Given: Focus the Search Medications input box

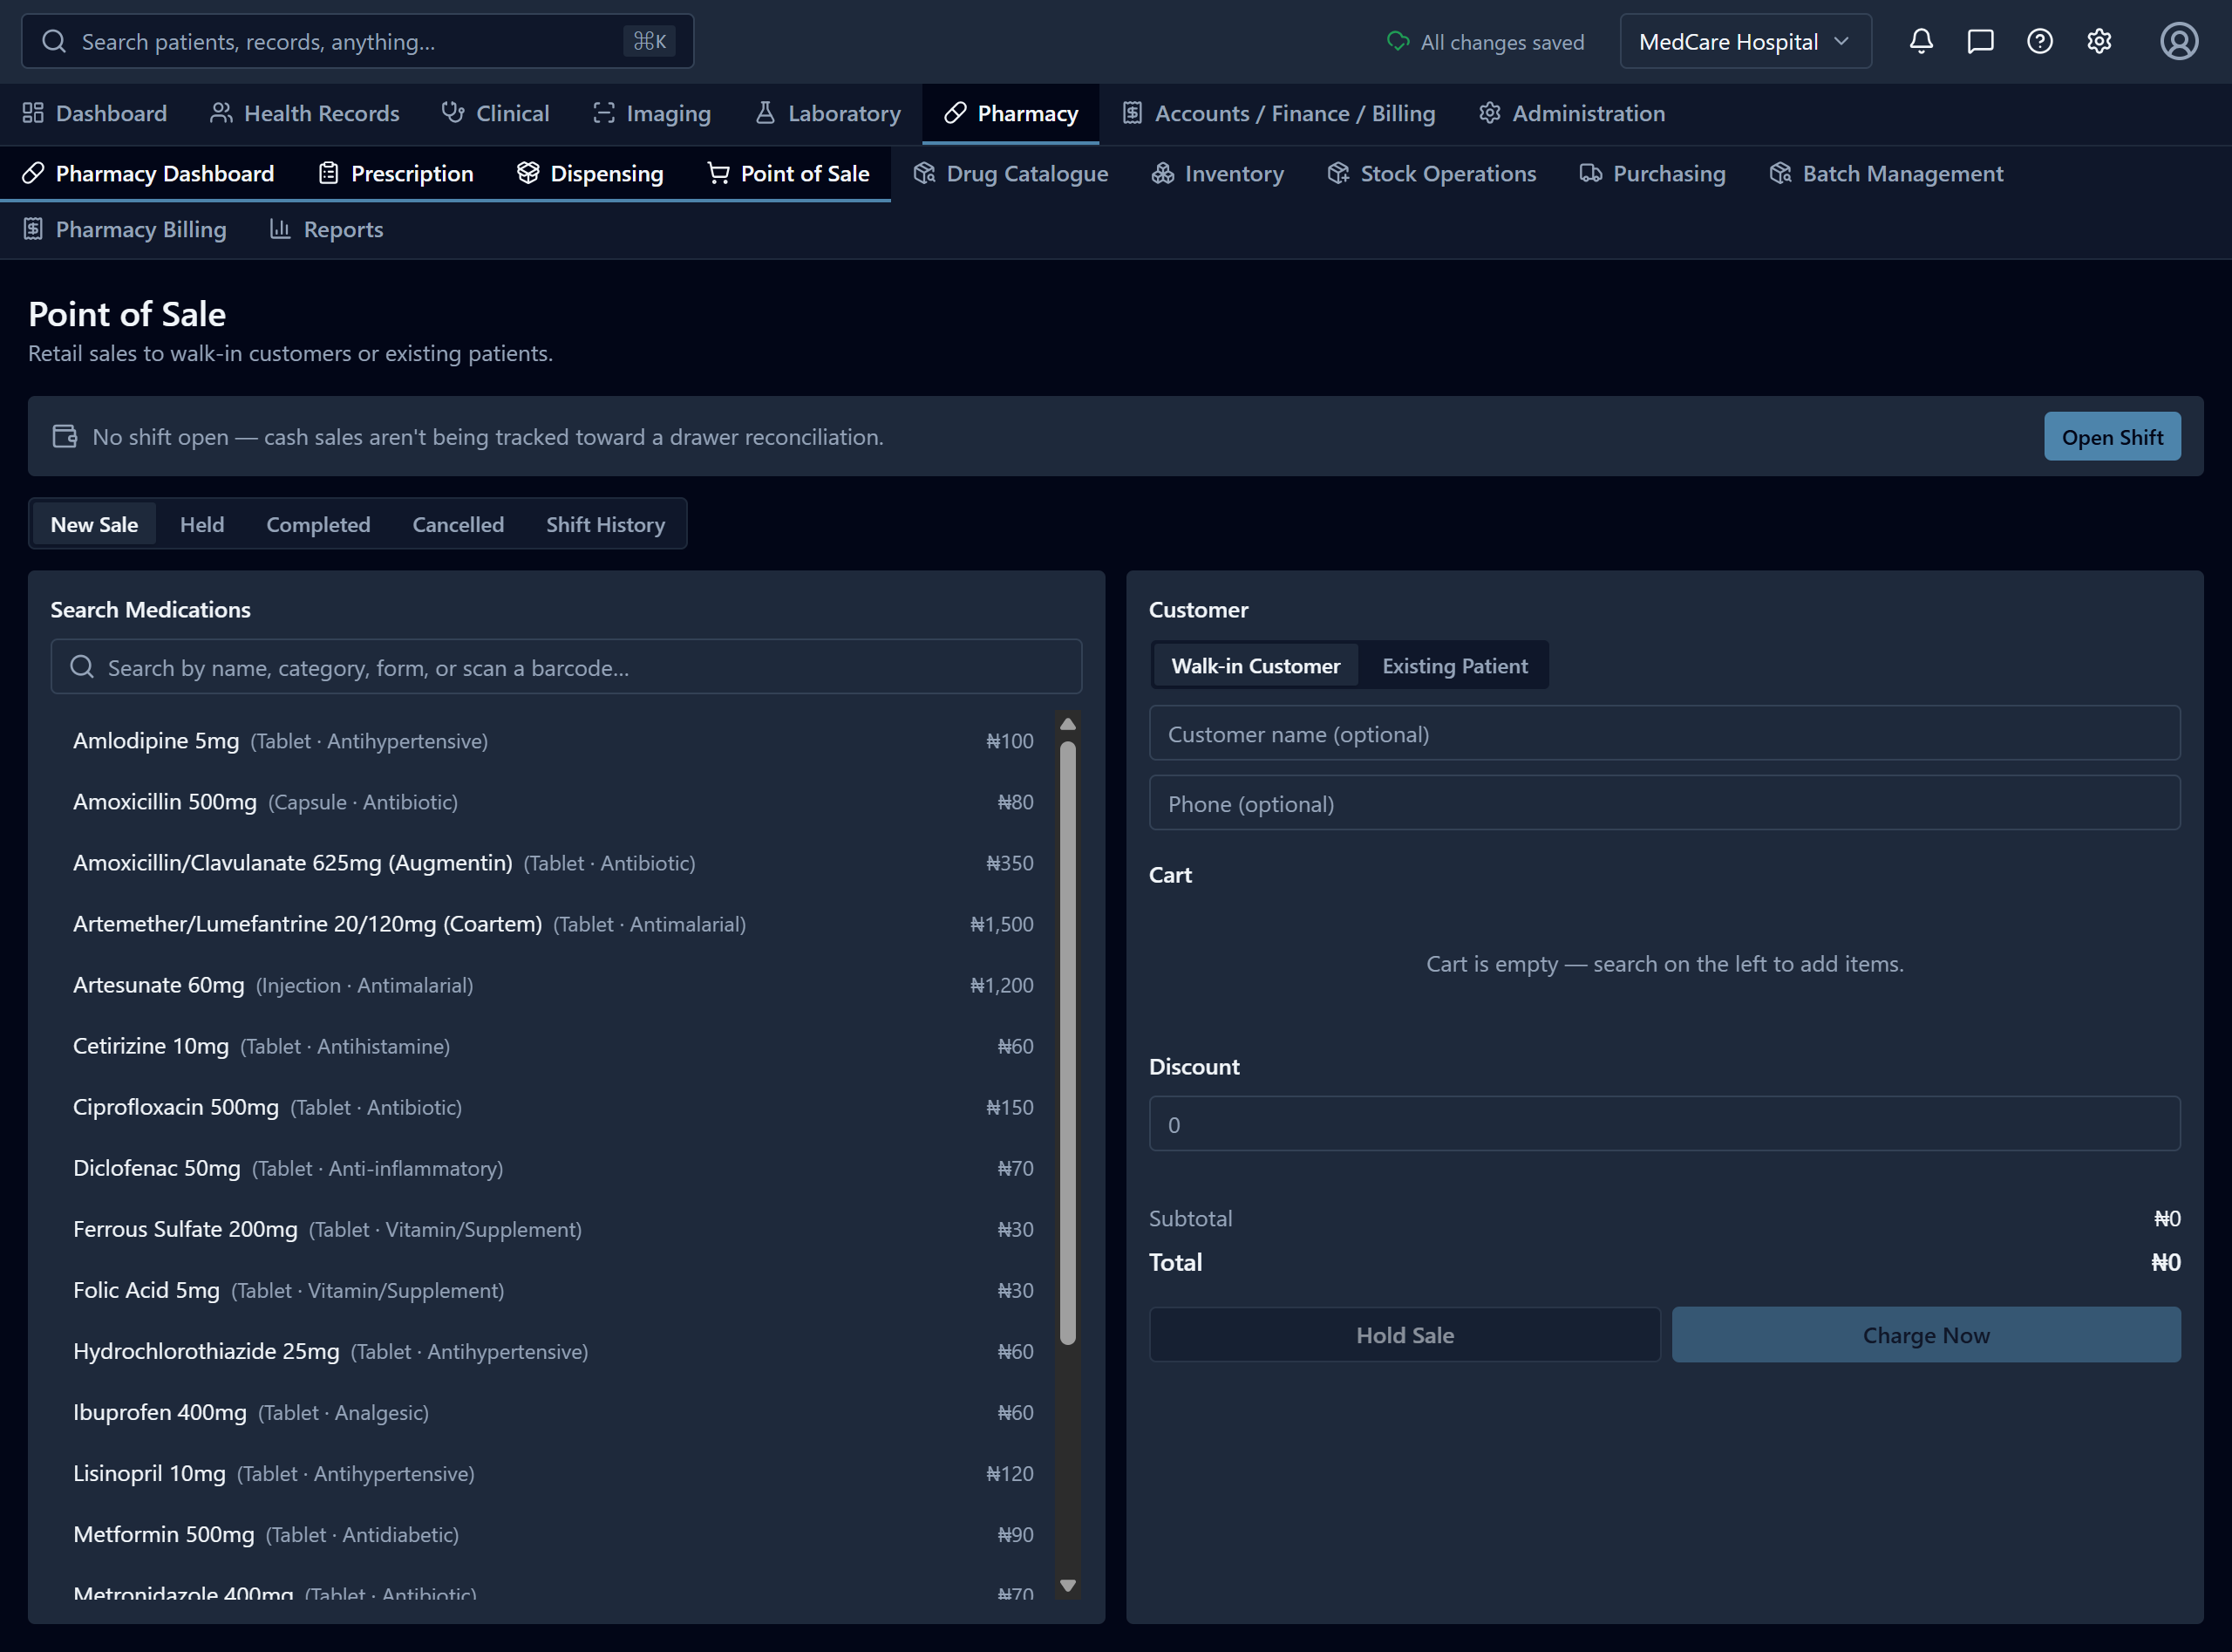Looking at the screenshot, I should point(566,667).
